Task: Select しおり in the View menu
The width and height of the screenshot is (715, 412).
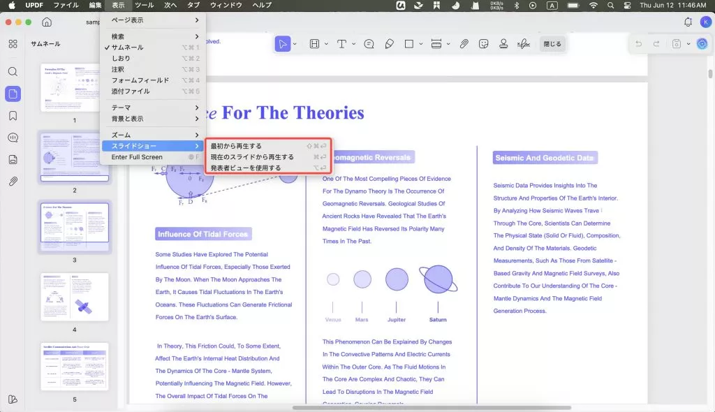Action: [x=153, y=59]
